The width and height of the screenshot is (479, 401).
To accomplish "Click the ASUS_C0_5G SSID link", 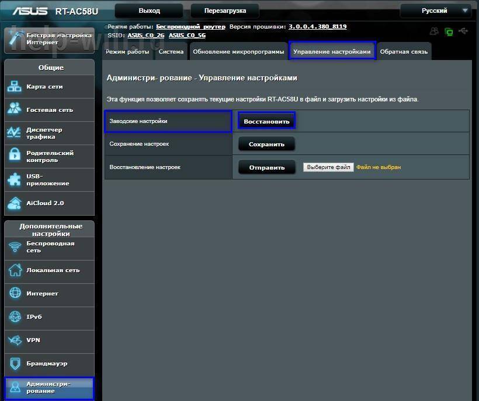I will (x=188, y=36).
